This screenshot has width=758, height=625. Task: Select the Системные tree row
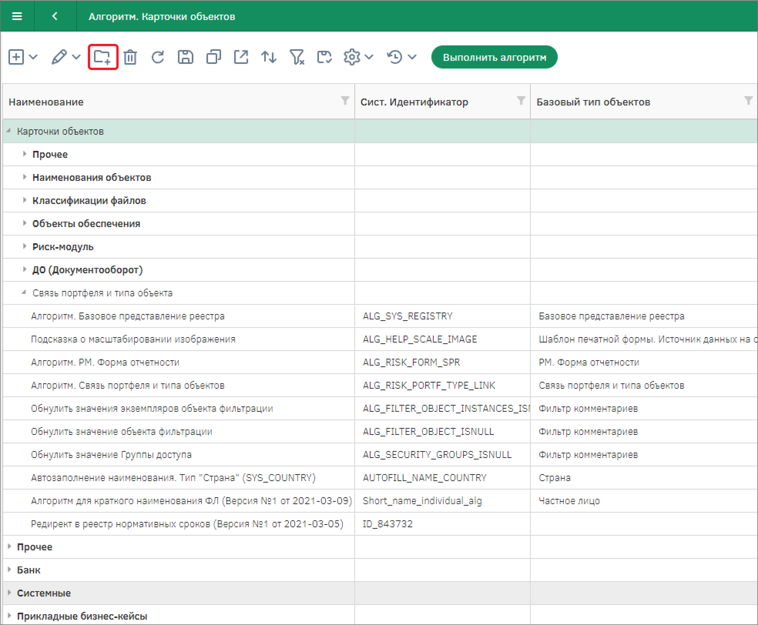pos(44,593)
